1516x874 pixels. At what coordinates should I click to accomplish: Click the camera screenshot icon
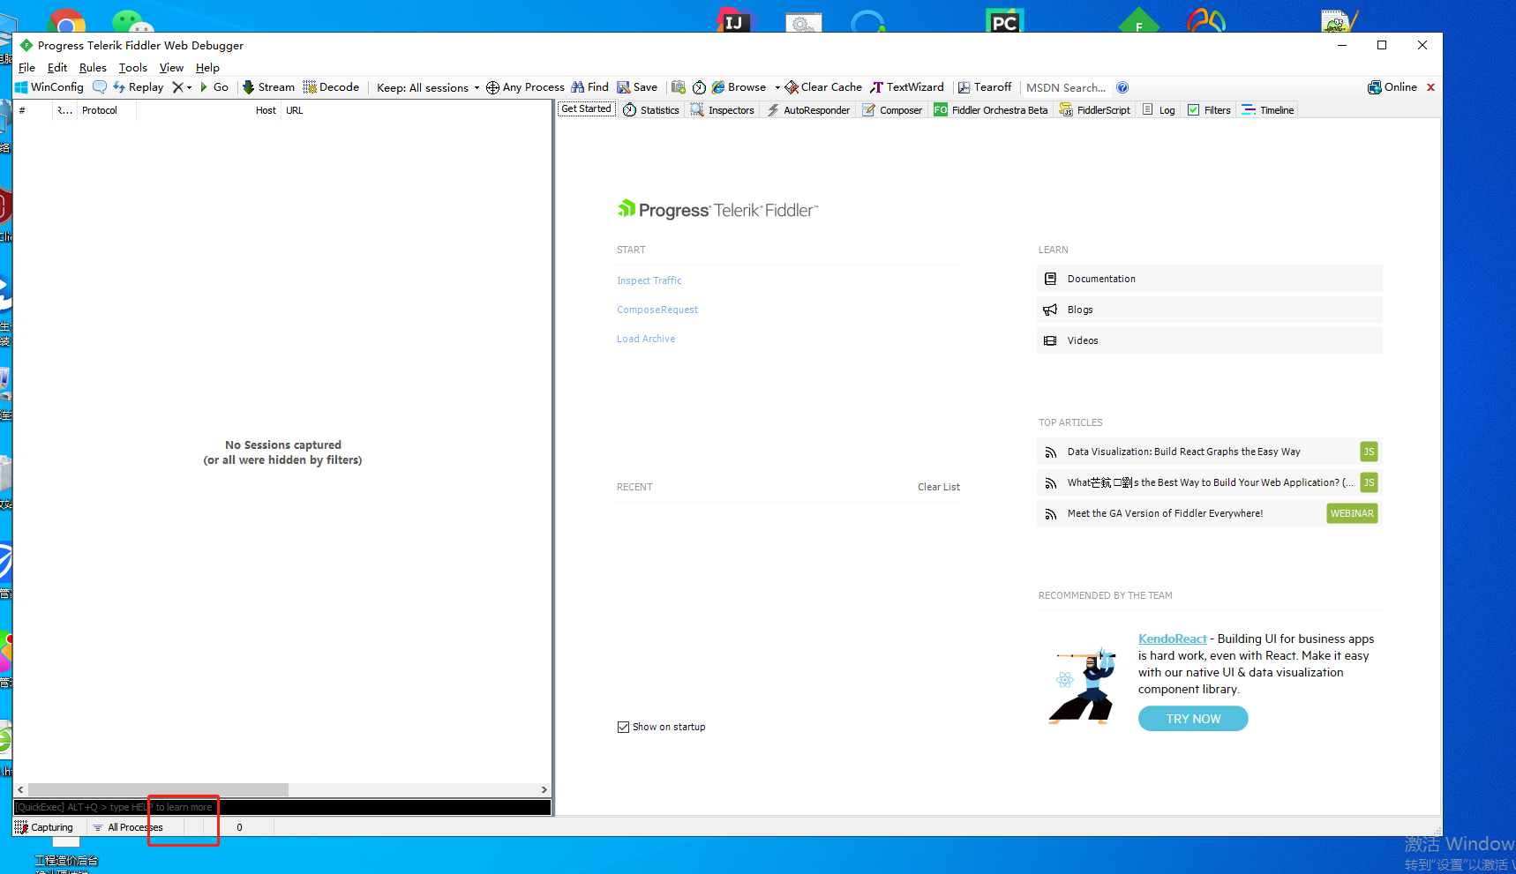(679, 87)
